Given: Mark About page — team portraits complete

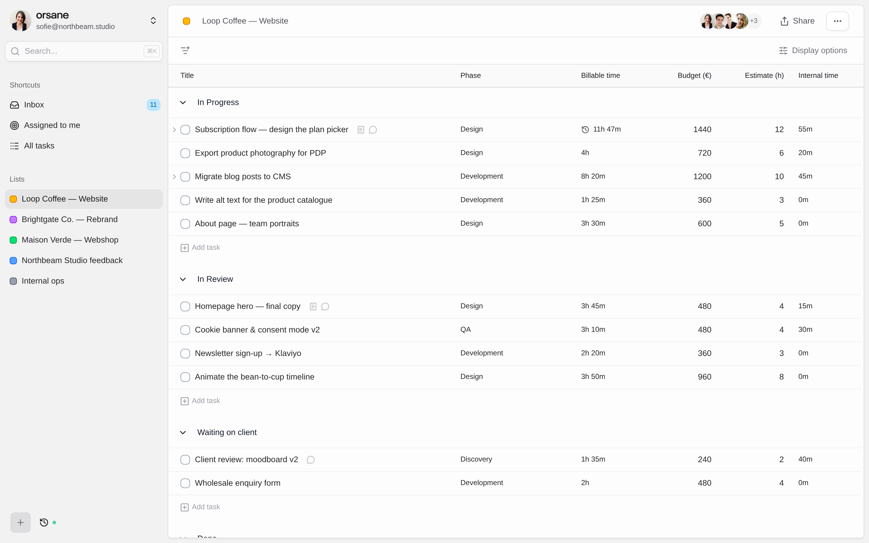Looking at the screenshot, I should tap(185, 224).
